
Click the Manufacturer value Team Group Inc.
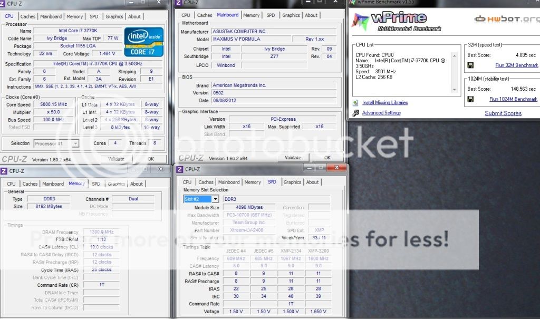pos(249,223)
